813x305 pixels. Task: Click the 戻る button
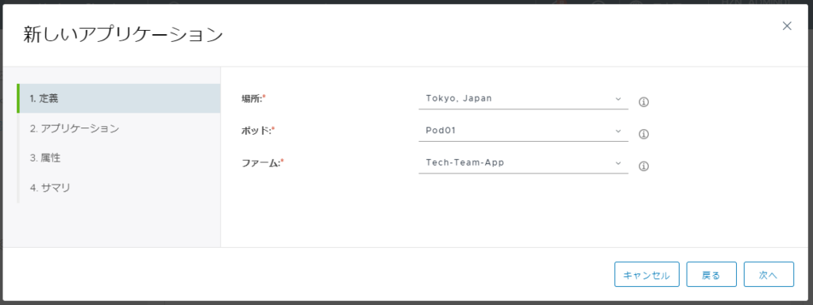711,274
